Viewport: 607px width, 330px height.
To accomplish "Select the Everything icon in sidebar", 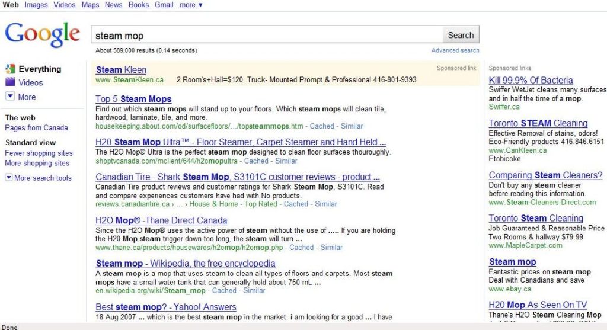I will click(10, 69).
